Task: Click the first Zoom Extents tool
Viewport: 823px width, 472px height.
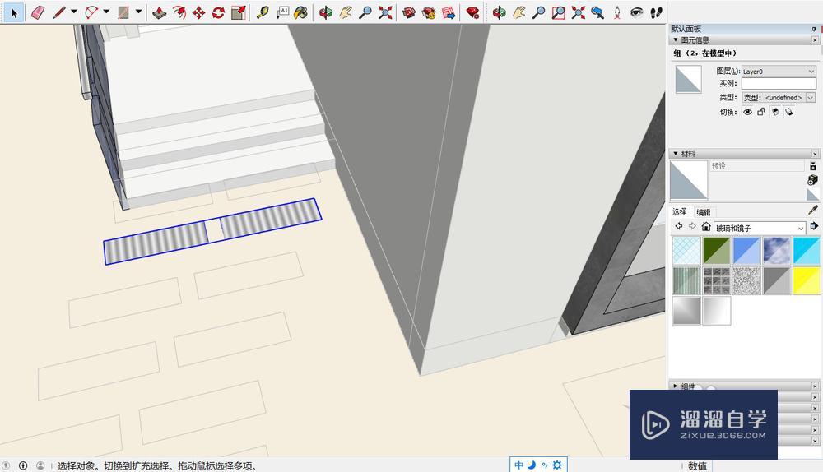Action: (385, 12)
